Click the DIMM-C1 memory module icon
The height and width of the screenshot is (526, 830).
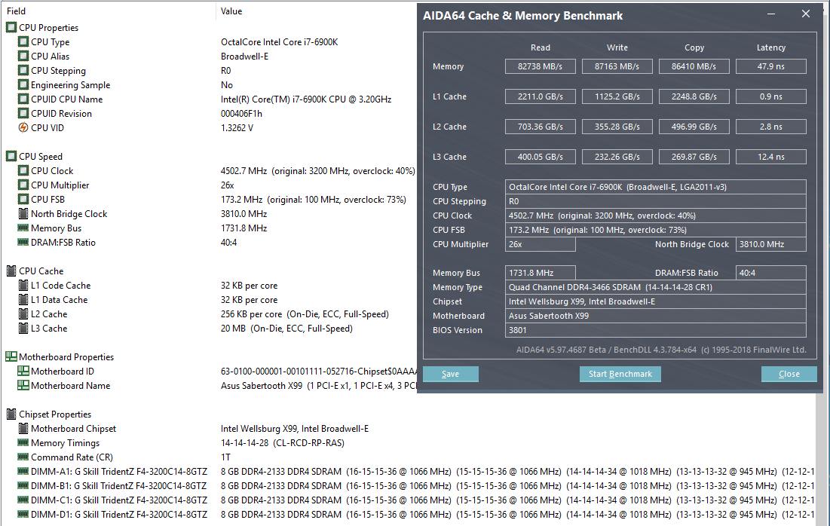pyautogui.click(x=23, y=500)
